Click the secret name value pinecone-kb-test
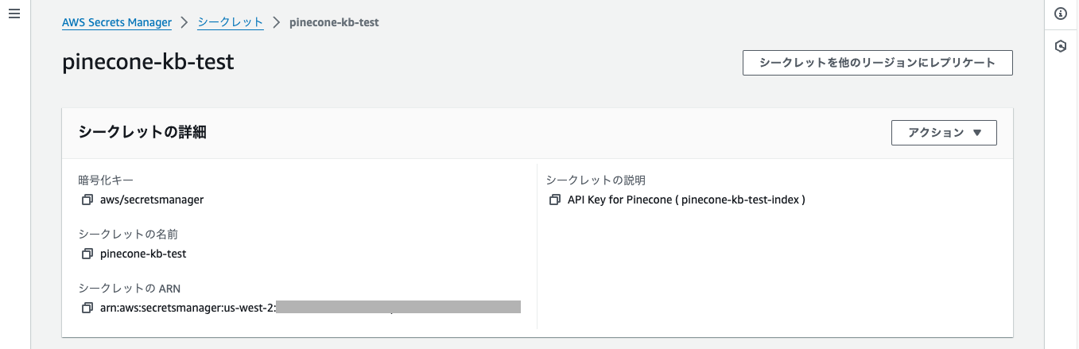Screen dimensions: 1079x349 point(143,254)
